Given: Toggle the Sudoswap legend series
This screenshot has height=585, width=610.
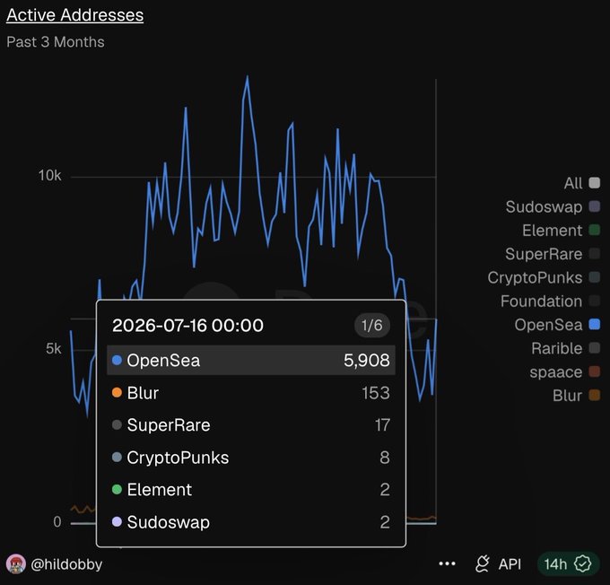Looking at the screenshot, I should tap(553, 206).
